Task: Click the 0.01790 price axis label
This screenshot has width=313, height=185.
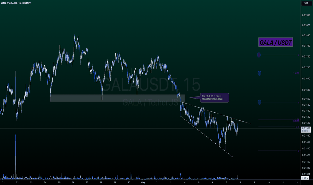Action: coord(306,46)
